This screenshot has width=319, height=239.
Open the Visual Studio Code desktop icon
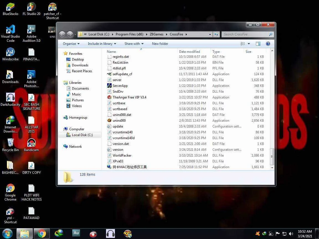pos(10,33)
